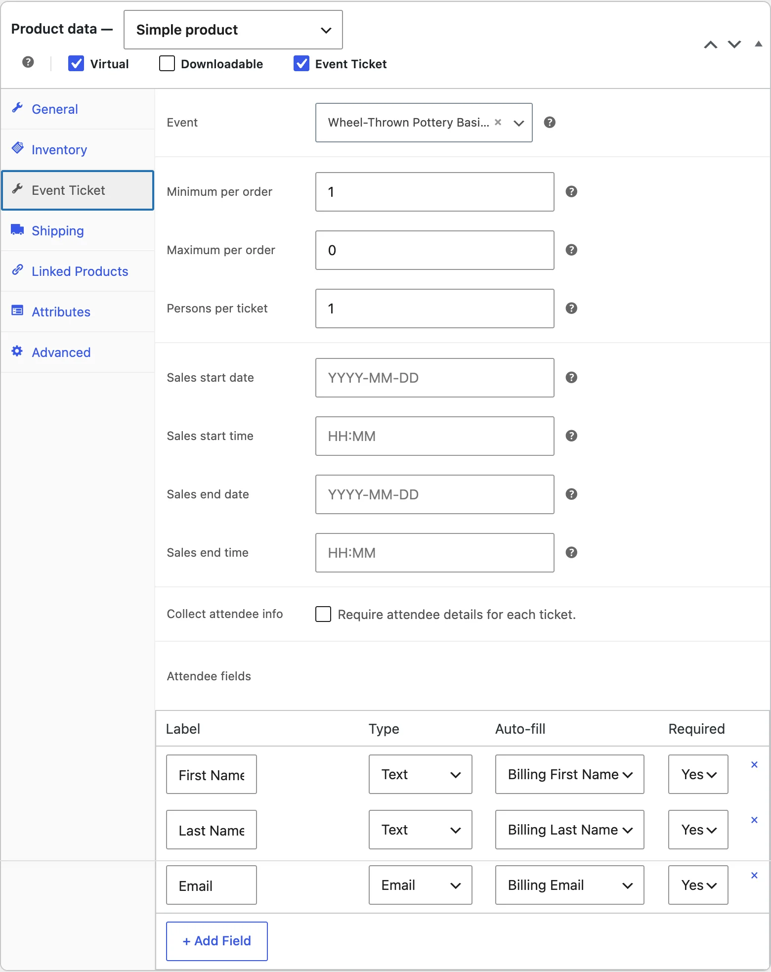Move Product data panel up
This screenshot has width=771, height=972.
coord(711,45)
